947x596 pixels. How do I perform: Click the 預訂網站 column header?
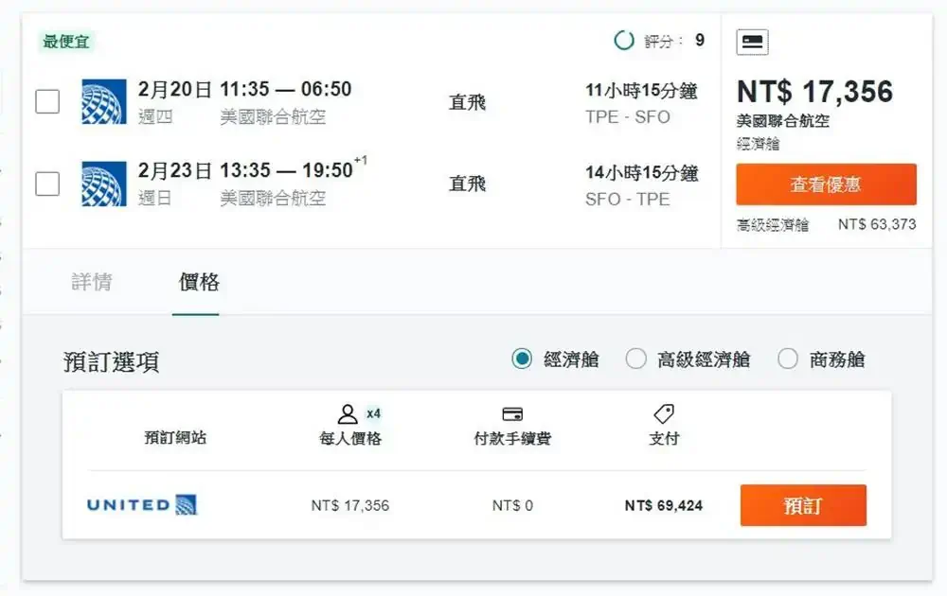pos(175,437)
